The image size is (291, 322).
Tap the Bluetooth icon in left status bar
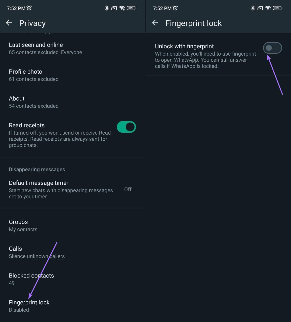point(107,8)
